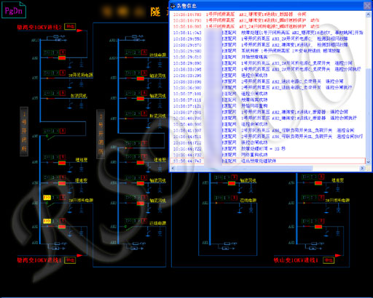
Task: Click the alarm window's title bar icon
Action: (x=173, y=6)
